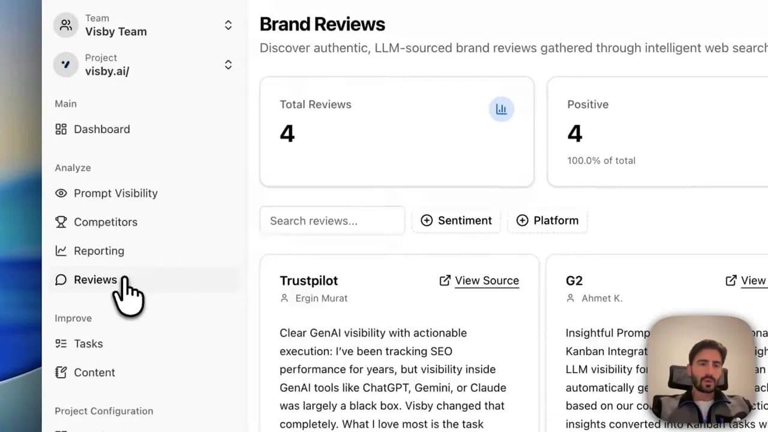This screenshot has height=432, width=768.
Task: Expand the visby.ai project switcher
Action: [x=228, y=65]
